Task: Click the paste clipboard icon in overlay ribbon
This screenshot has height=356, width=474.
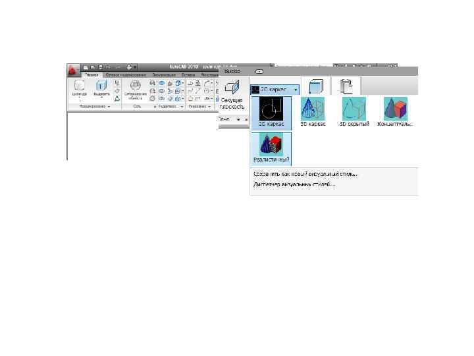Action: (346, 86)
